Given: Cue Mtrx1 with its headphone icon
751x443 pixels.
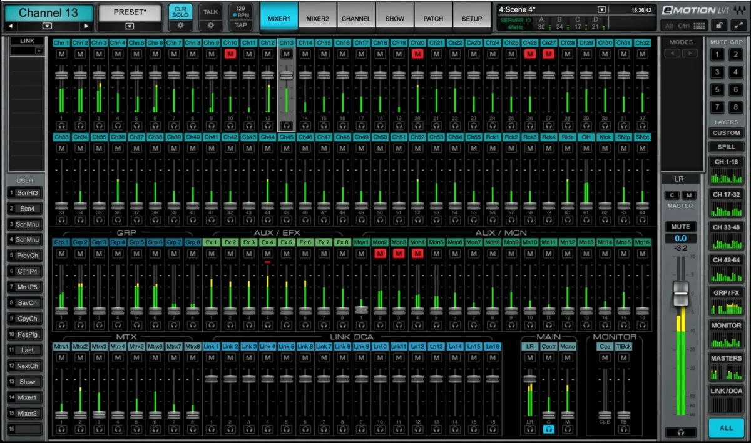Looking at the screenshot, I should coord(61,430).
